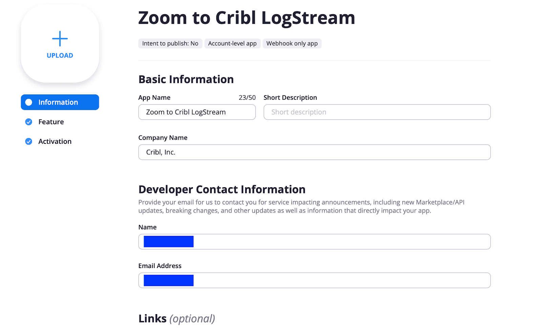Image resolution: width=542 pixels, height=329 pixels.
Task: Click the Intent to publish: No tag
Action: tap(170, 44)
